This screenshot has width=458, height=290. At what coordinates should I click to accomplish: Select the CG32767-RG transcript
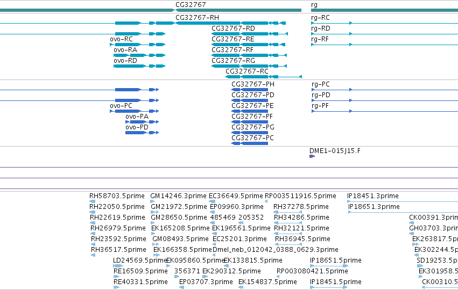click(x=249, y=66)
